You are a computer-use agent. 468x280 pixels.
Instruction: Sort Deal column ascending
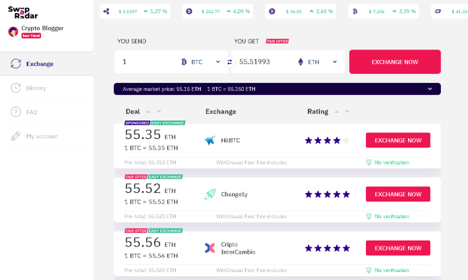[x=148, y=111]
